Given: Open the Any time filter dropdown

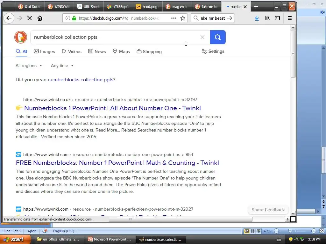Looking at the screenshot, I should pyautogui.click(x=62, y=65).
